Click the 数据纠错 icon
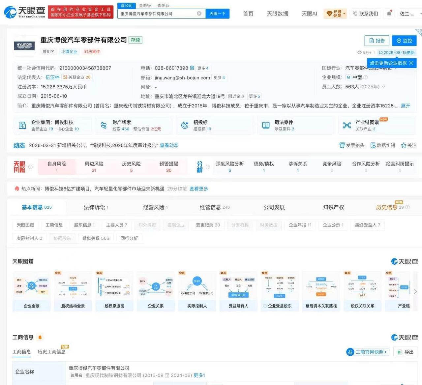 [x=373, y=145]
